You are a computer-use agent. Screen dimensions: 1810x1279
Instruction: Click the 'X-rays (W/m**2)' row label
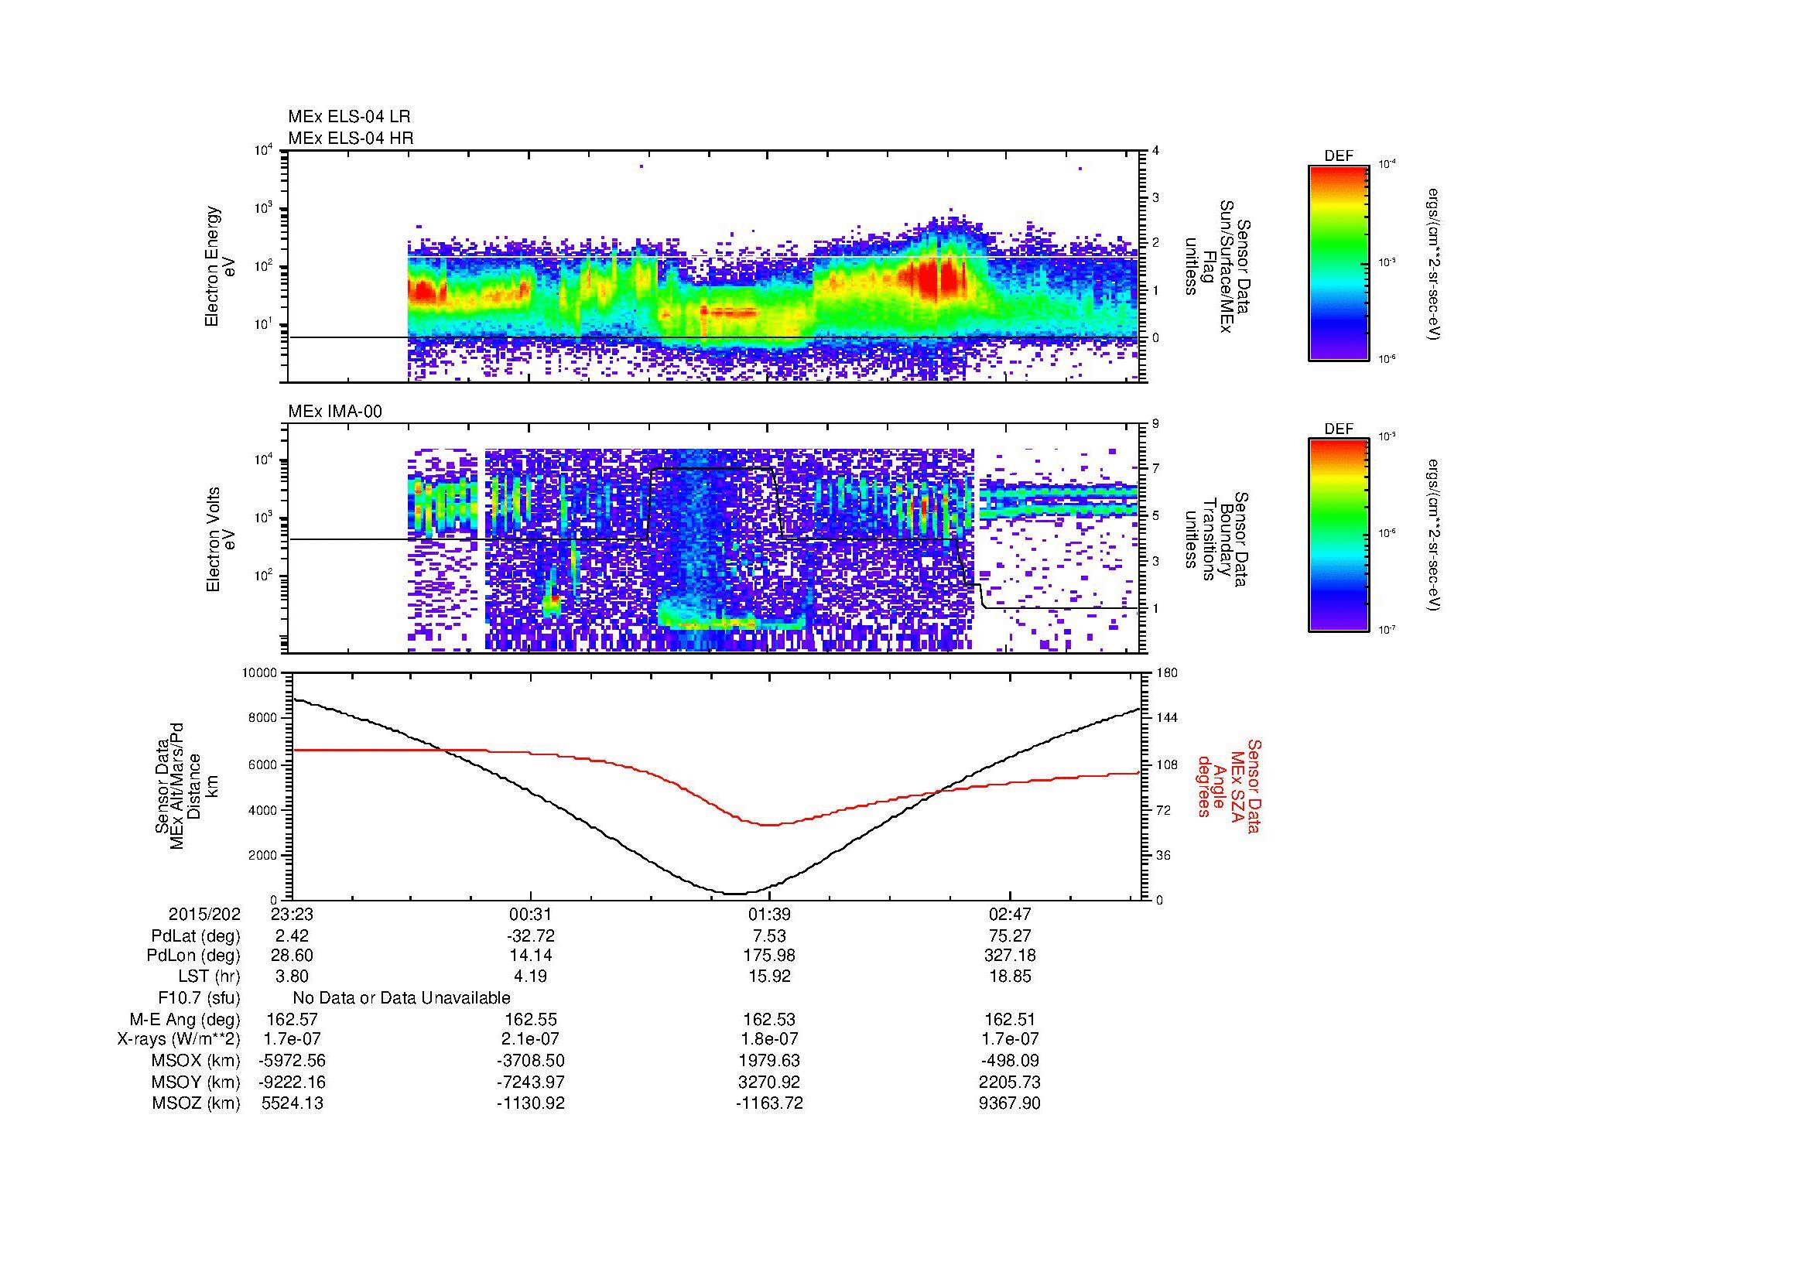point(179,1040)
